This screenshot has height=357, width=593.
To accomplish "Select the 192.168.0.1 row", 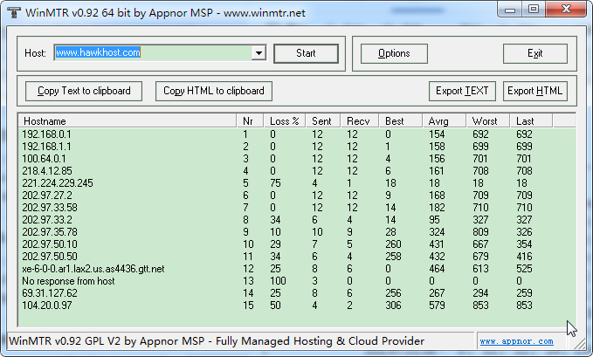I will (297, 134).
